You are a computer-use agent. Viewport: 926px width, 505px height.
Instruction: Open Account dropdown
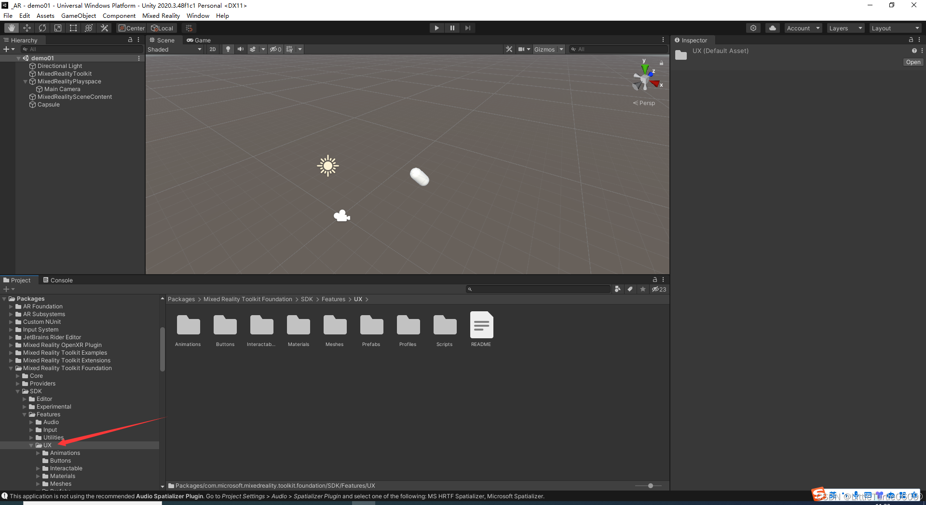pos(803,28)
